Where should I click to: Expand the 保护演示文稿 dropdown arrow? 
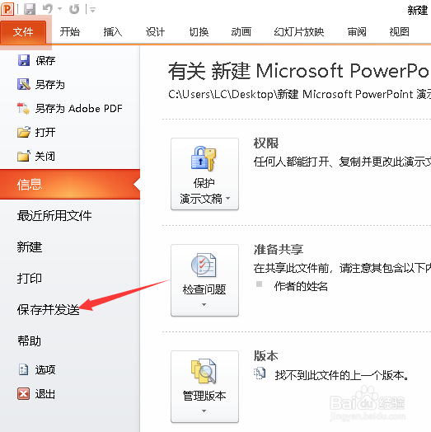(228, 199)
